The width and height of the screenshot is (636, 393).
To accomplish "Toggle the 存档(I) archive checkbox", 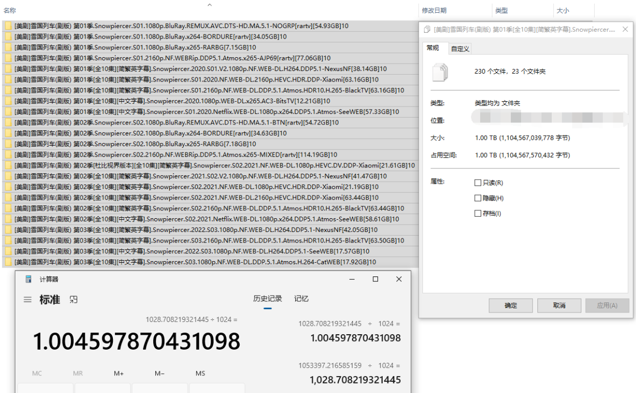I will tap(478, 213).
